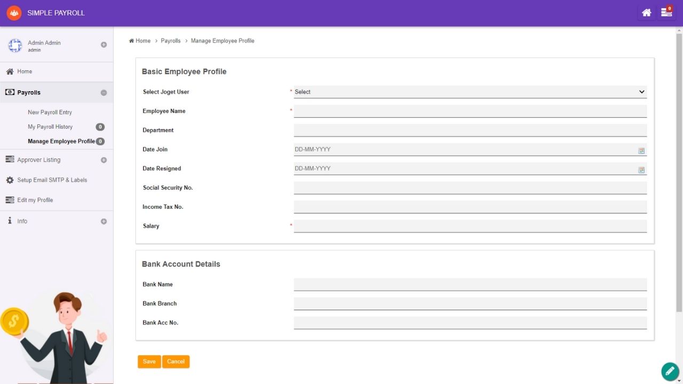The height and width of the screenshot is (384, 683).
Task: Open Date Join calendar picker icon
Action: 641,151
